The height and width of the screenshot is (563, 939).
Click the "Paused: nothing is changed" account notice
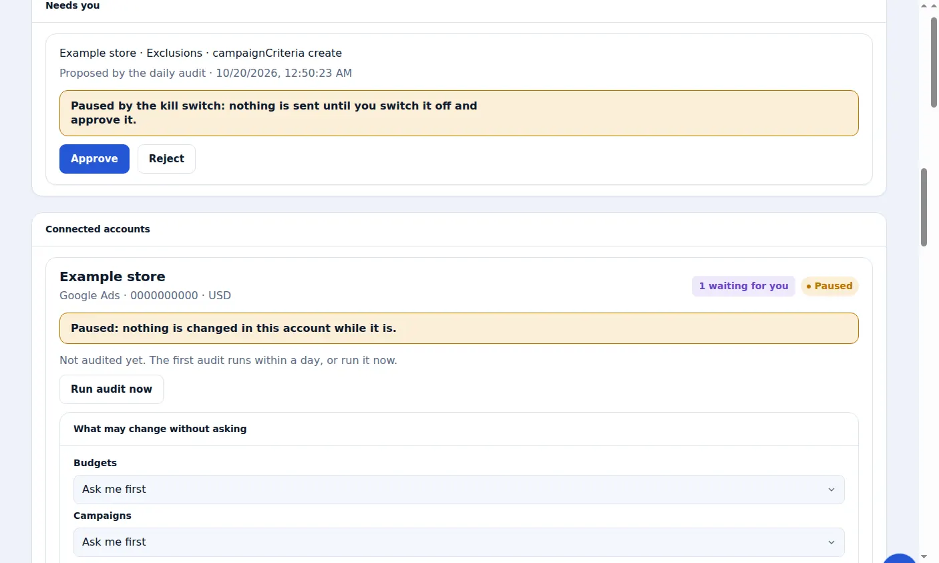click(459, 329)
